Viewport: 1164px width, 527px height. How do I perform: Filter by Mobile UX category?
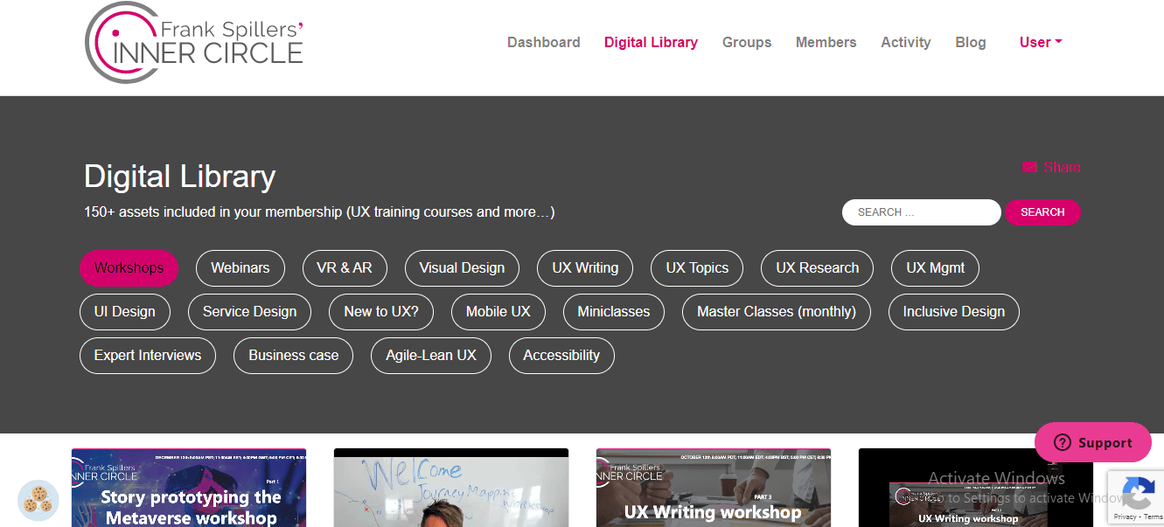click(498, 312)
